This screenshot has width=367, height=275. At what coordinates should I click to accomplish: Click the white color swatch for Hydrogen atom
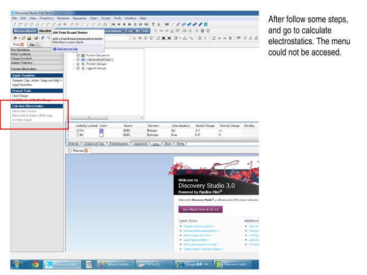click(101, 135)
